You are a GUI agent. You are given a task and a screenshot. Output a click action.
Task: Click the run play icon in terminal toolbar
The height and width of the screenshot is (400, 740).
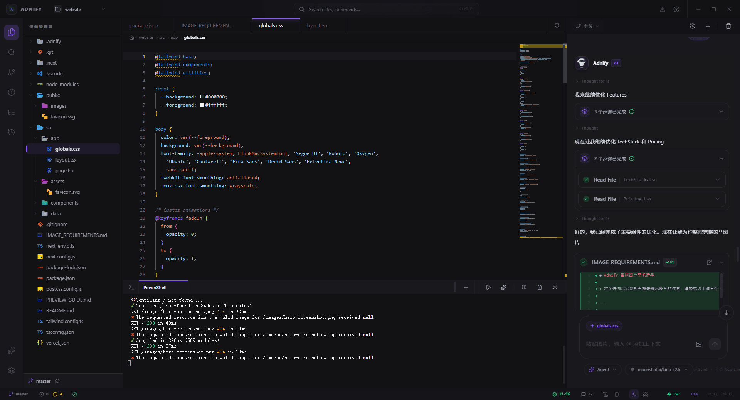[488, 287]
